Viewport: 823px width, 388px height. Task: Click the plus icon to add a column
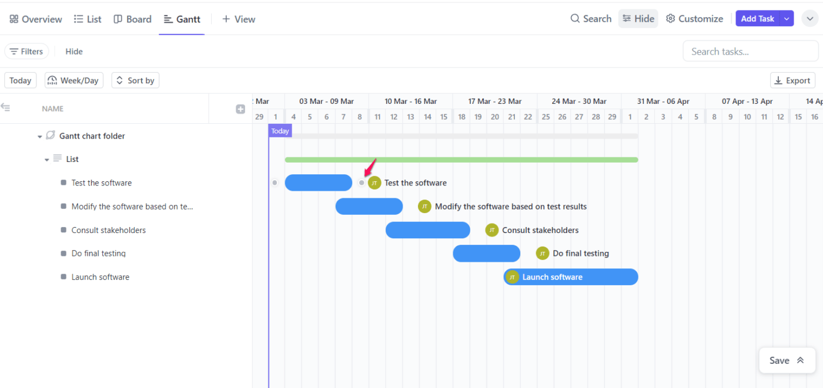(x=240, y=109)
